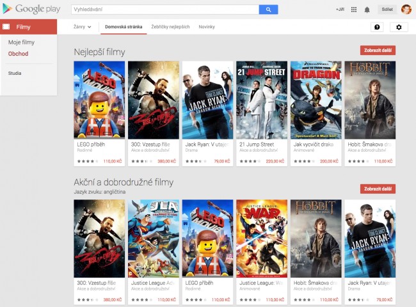Image resolution: width=416 pixels, height=307 pixels.
Task: Open the notifications bell icon
Action: click(x=367, y=10)
